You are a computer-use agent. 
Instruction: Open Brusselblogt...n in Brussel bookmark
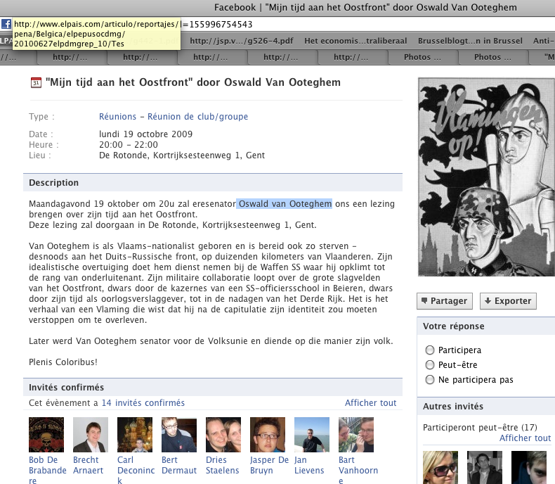click(470, 41)
